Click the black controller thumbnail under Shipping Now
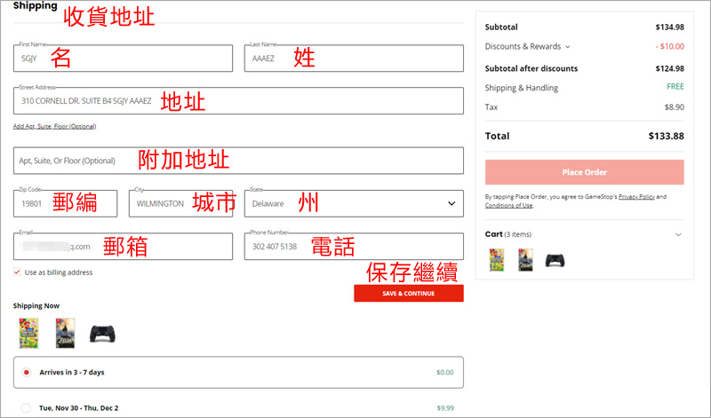 point(102,333)
